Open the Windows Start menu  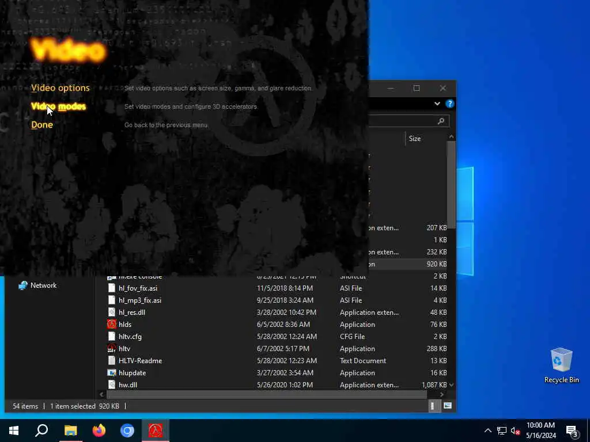[x=14, y=430]
